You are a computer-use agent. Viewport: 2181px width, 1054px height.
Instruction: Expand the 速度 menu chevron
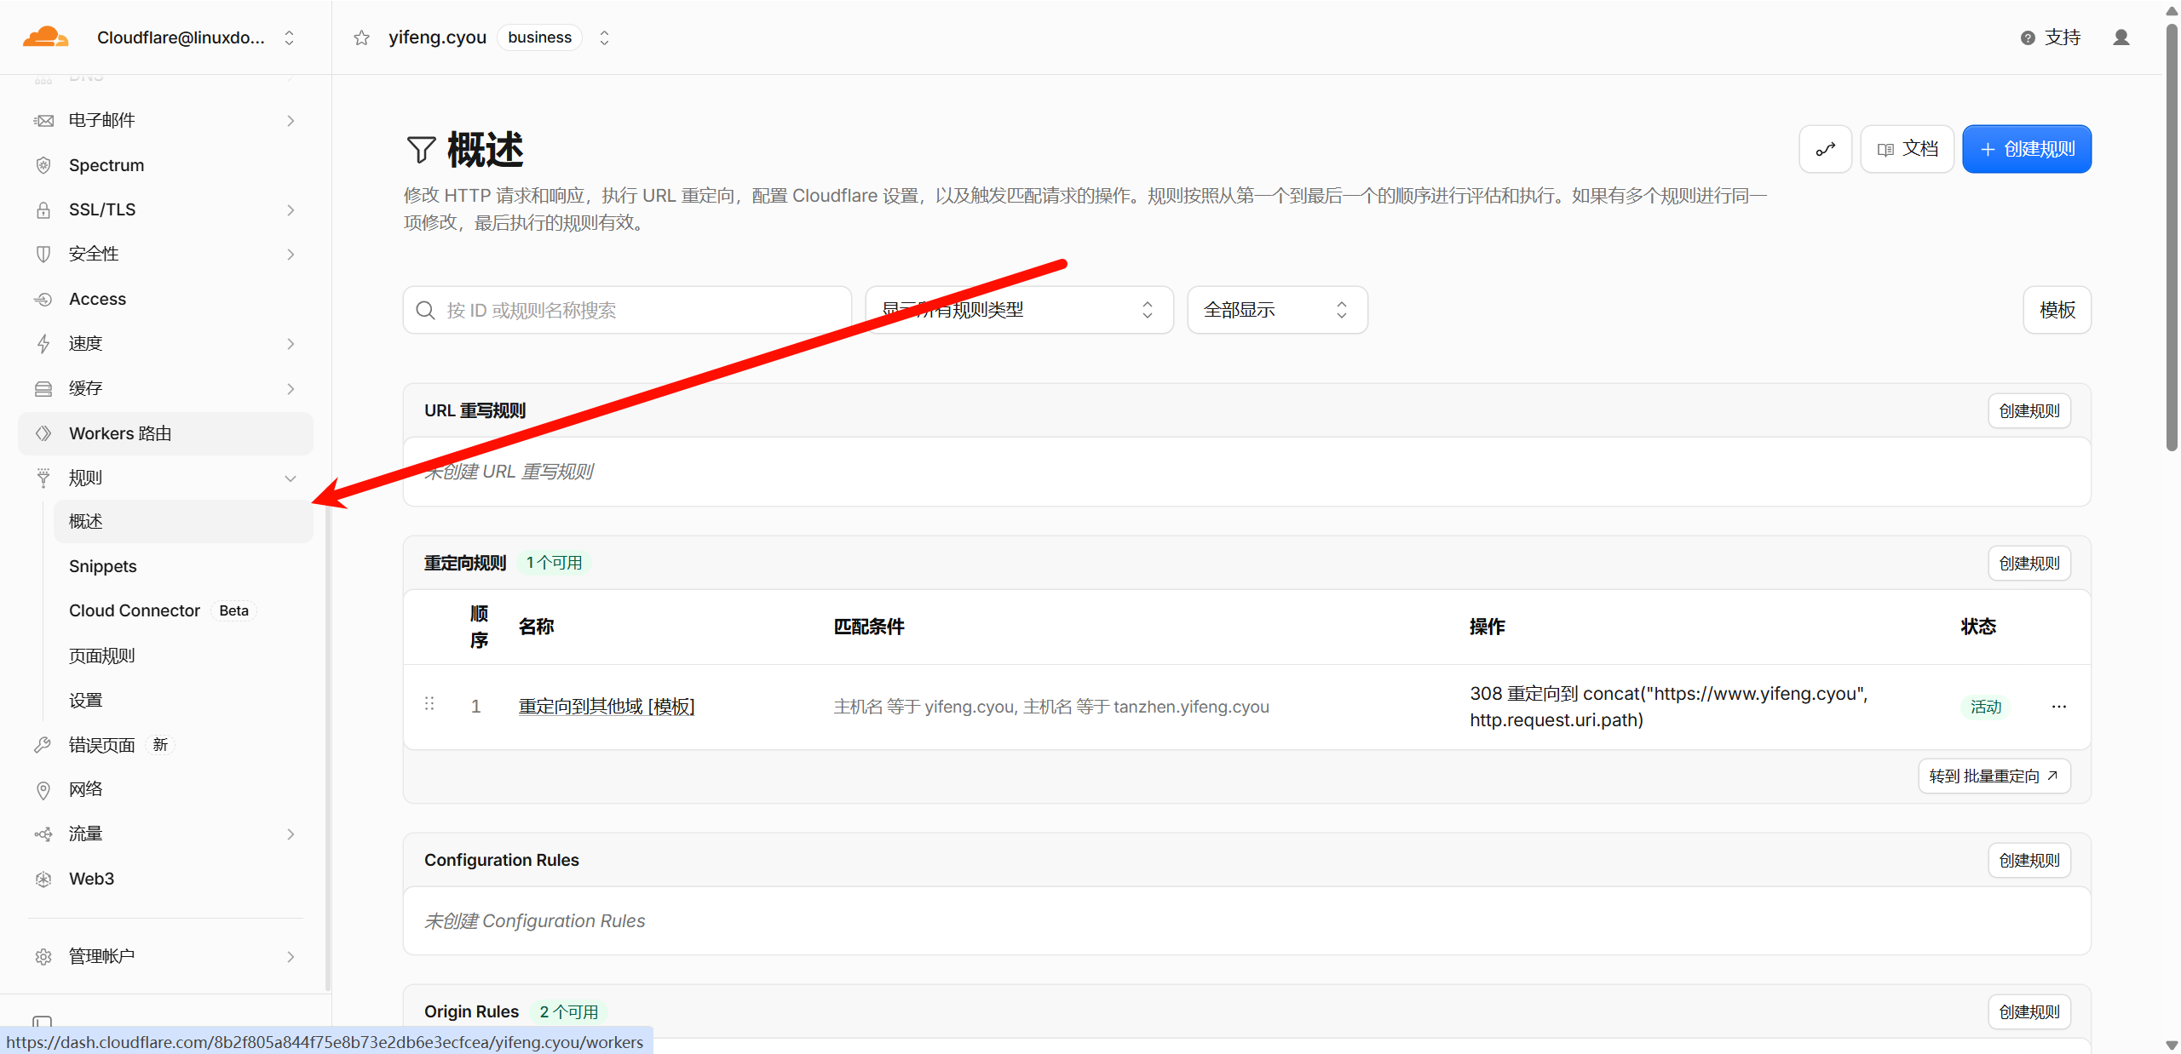[291, 343]
